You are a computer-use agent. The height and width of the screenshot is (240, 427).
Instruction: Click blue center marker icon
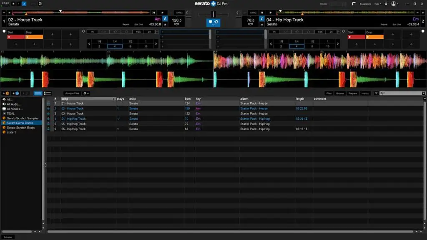point(210,22)
